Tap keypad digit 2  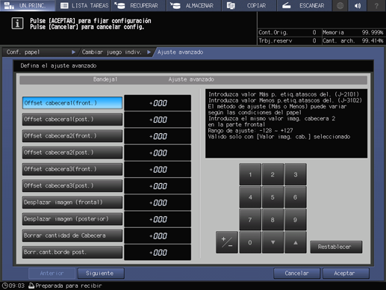click(x=273, y=174)
